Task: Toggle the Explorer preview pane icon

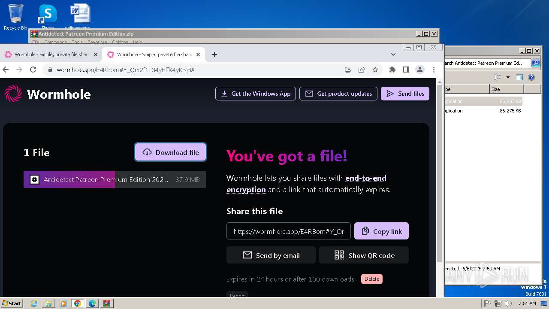Action: tap(519, 77)
